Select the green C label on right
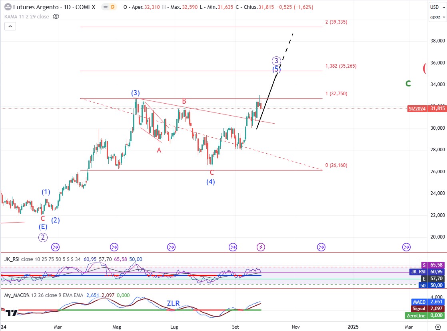 pyautogui.click(x=408, y=84)
